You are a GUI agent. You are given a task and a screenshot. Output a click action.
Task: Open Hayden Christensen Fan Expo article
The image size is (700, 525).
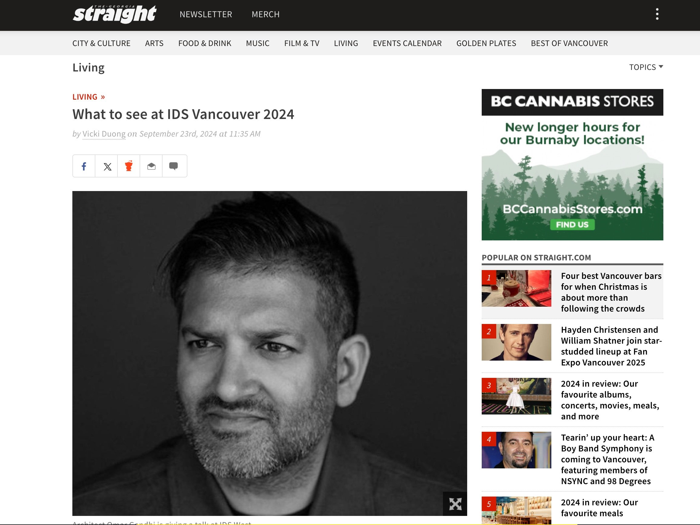point(611,346)
